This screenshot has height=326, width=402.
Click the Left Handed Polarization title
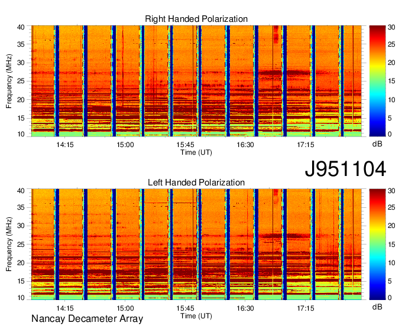(x=196, y=182)
